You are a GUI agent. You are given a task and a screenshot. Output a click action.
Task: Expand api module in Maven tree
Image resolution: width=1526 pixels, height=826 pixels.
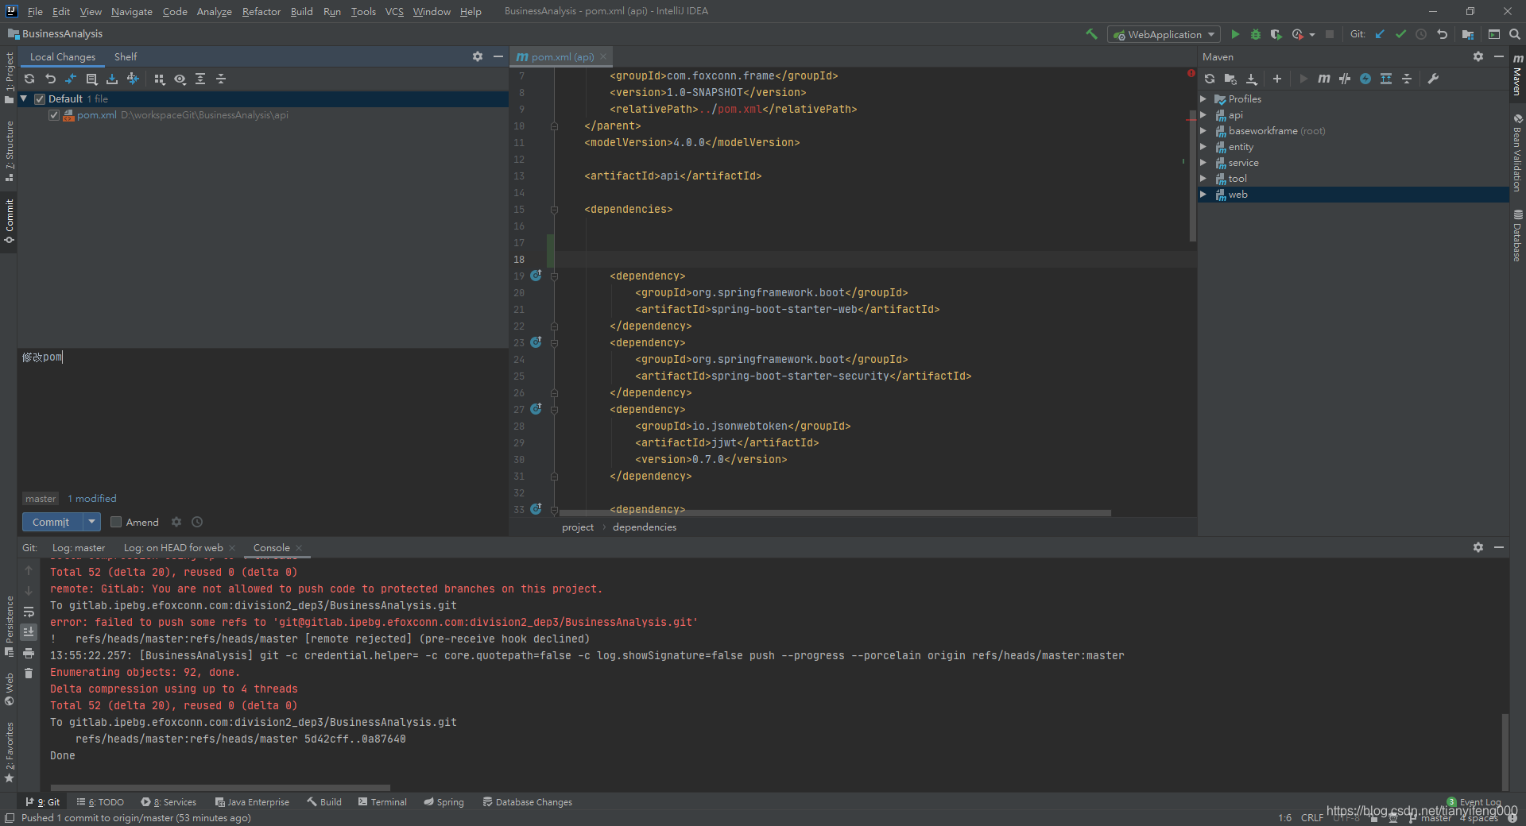1203,115
